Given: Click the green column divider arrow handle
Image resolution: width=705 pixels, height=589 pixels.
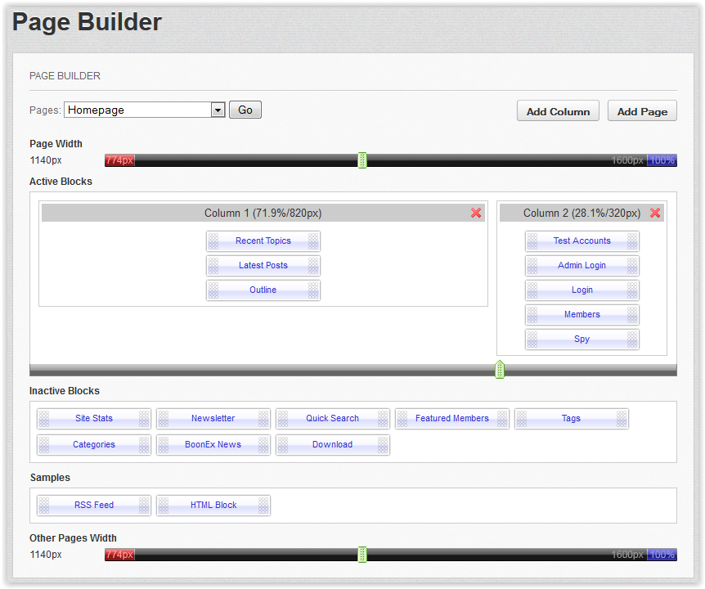Looking at the screenshot, I should (500, 369).
